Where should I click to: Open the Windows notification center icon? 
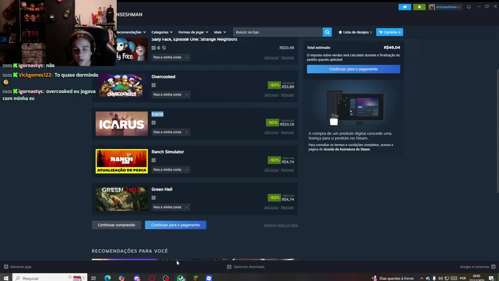pos(491,278)
